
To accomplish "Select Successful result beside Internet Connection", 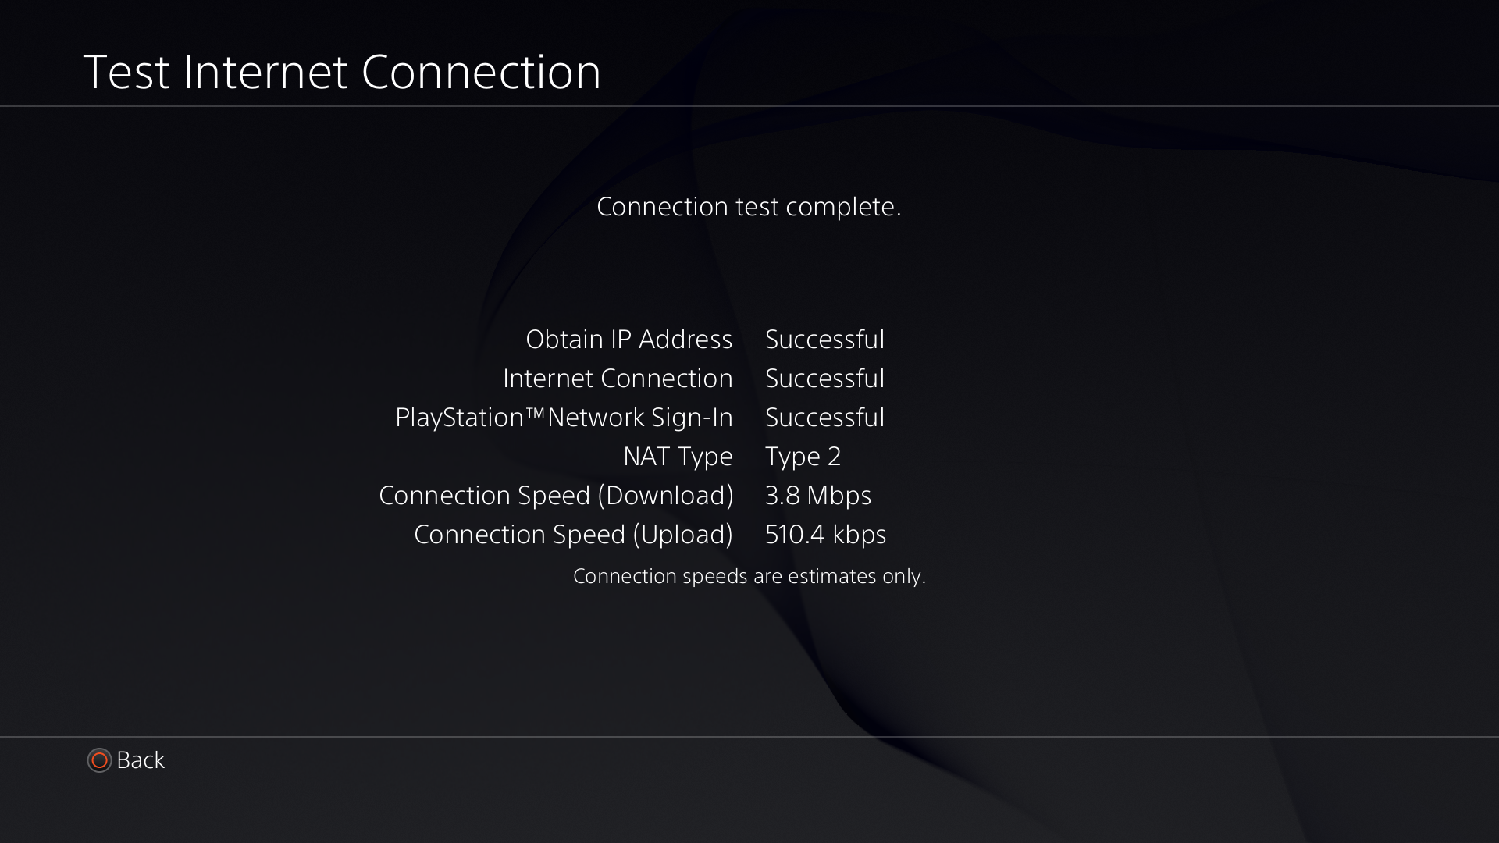I will (x=824, y=379).
